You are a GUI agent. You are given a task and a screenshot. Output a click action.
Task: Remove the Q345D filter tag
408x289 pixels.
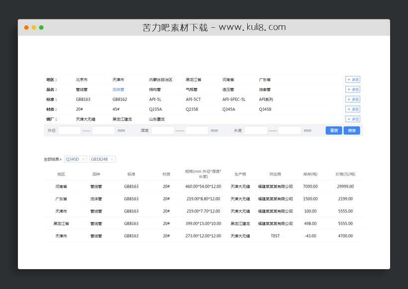pos(83,159)
